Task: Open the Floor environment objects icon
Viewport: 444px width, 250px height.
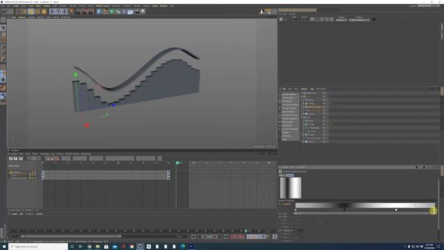Action: [130, 12]
